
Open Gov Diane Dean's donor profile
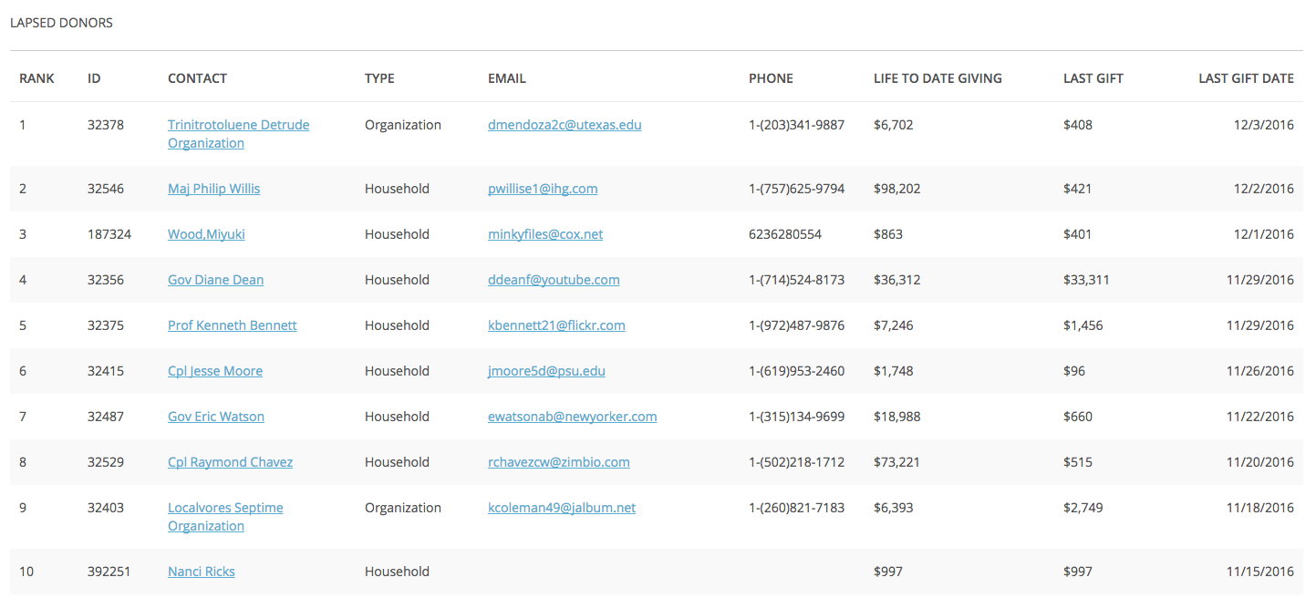point(215,280)
